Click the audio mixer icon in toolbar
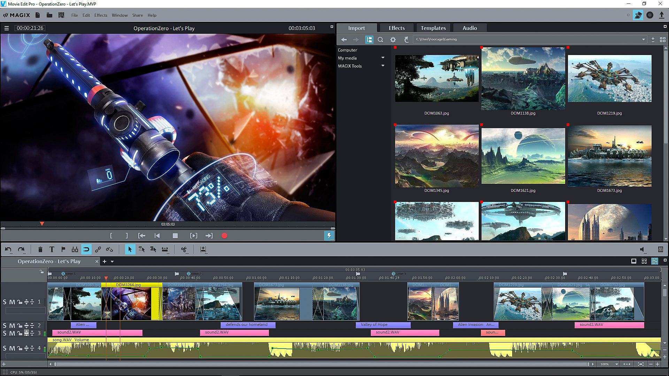 pyautogui.click(x=75, y=249)
